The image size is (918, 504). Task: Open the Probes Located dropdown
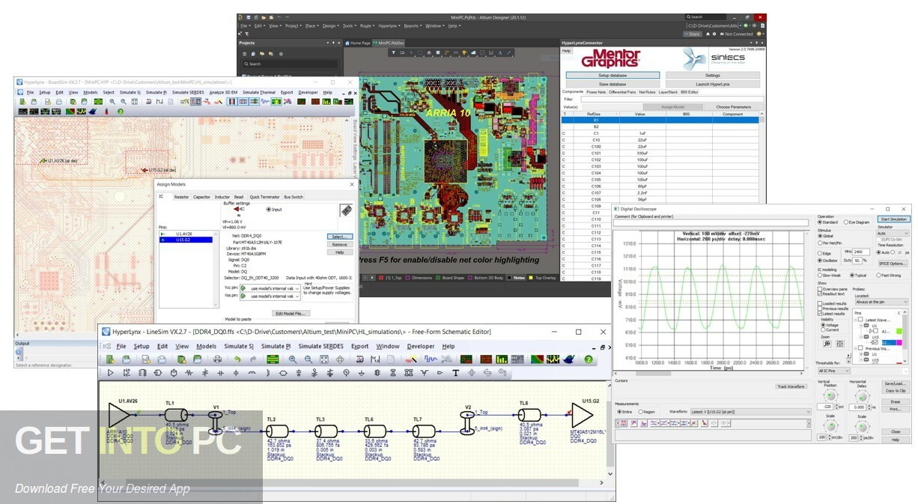(881, 302)
